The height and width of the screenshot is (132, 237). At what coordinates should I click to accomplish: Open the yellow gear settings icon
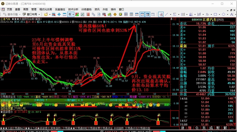pyautogui.click(x=121, y=15)
